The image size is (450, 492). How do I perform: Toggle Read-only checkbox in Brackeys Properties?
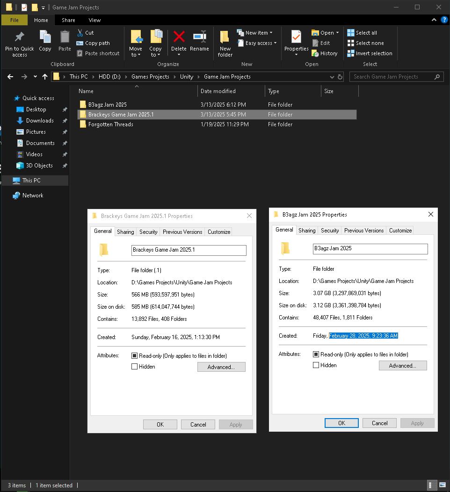[x=134, y=355]
